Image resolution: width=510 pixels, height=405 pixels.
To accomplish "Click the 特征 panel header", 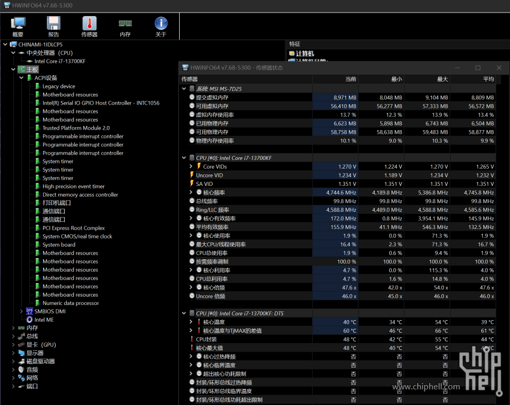I will [x=398, y=44].
